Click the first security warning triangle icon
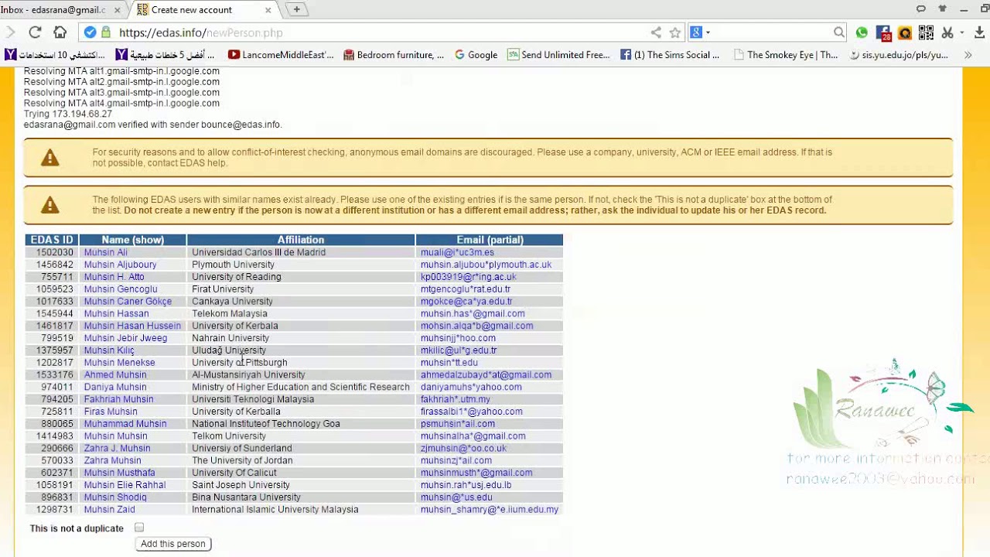990x557 pixels. coord(50,158)
